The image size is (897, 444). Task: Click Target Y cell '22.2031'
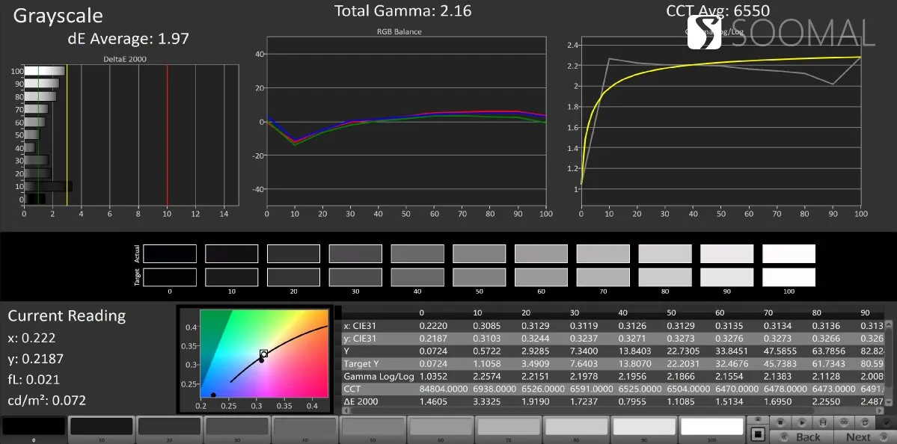683,363
